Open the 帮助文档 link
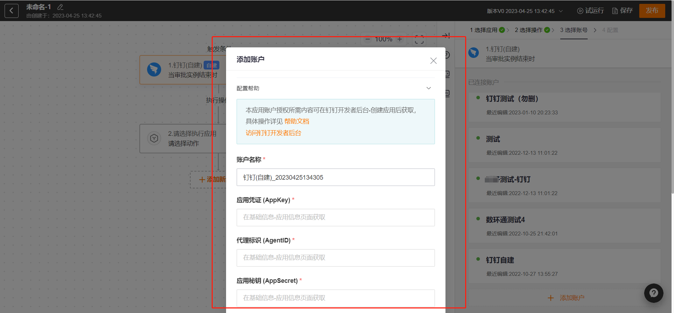The image size is (674, 313). [x=297, y=121]
